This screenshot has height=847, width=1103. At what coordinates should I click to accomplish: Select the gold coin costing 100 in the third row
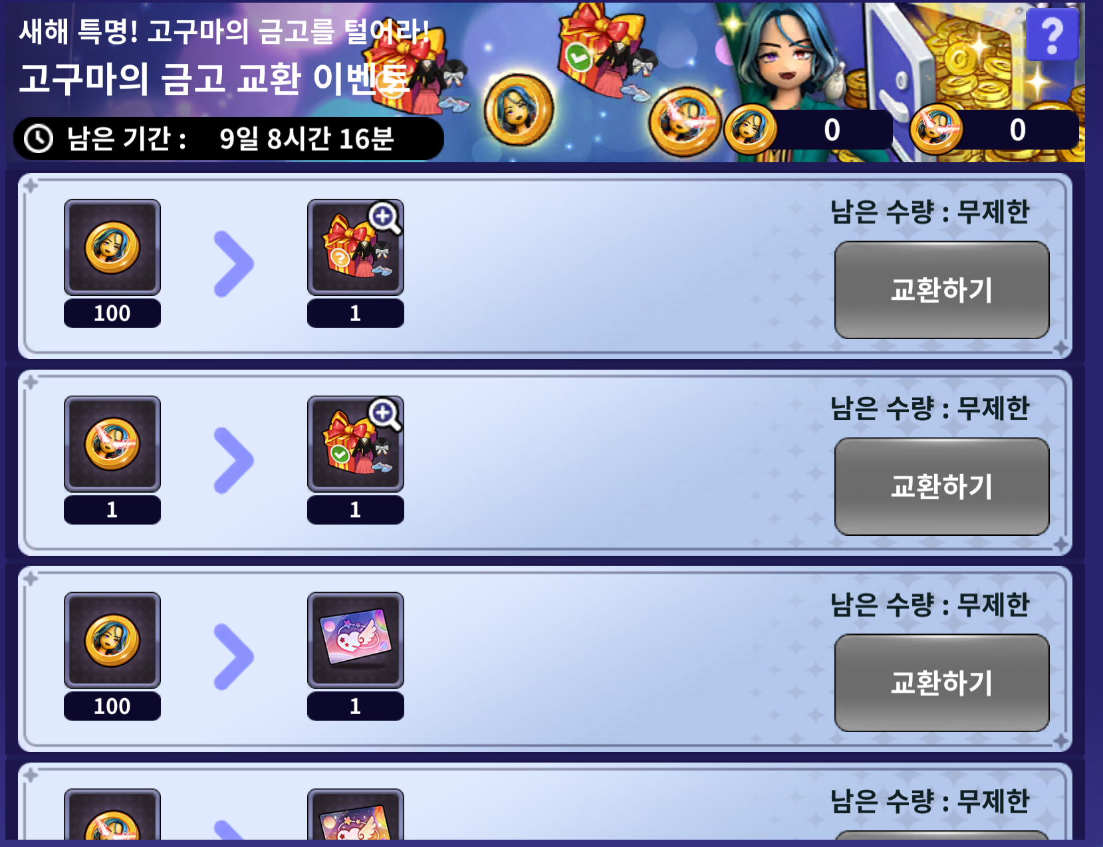(x=112, y=640)
